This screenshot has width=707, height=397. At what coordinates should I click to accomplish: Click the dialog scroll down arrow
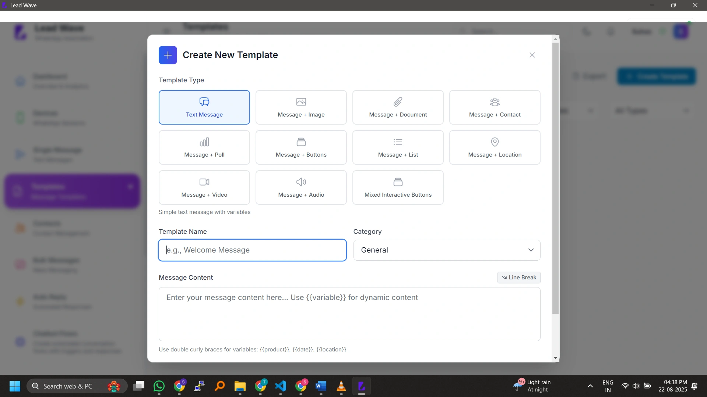[556, 358]
